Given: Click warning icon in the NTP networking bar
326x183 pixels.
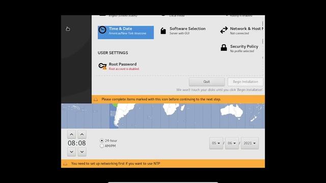Looking at the screenshot, I should pyautogui.click(x=65, y=164).
